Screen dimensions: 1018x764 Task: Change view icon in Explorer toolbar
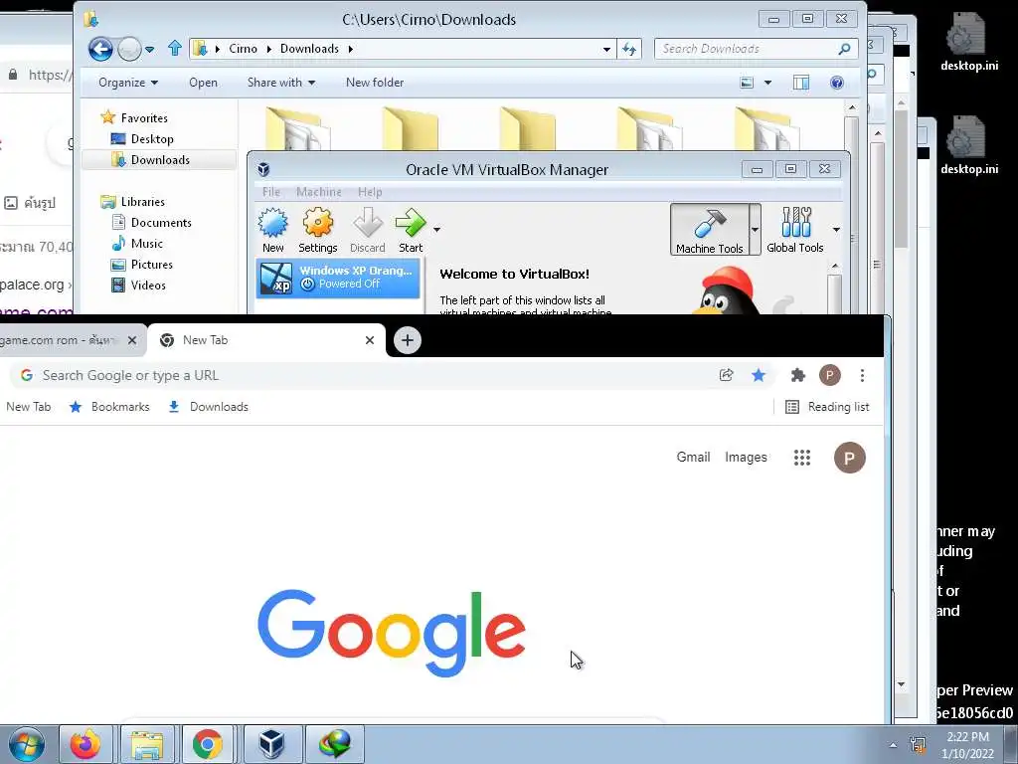(748, 83)
